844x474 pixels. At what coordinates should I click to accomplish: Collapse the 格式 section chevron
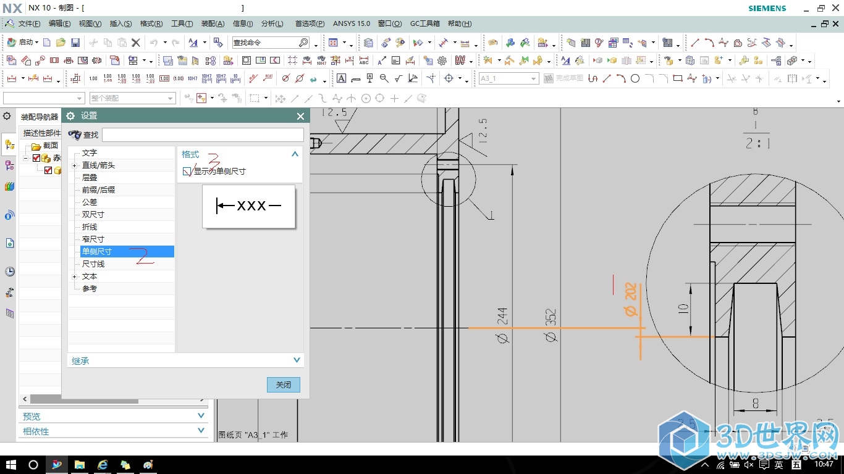coord(295,154)
